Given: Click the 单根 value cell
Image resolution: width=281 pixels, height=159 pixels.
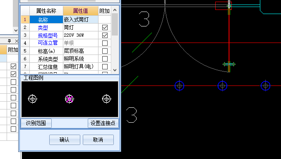Looking at the screenshot, I should tap(81, 43).
